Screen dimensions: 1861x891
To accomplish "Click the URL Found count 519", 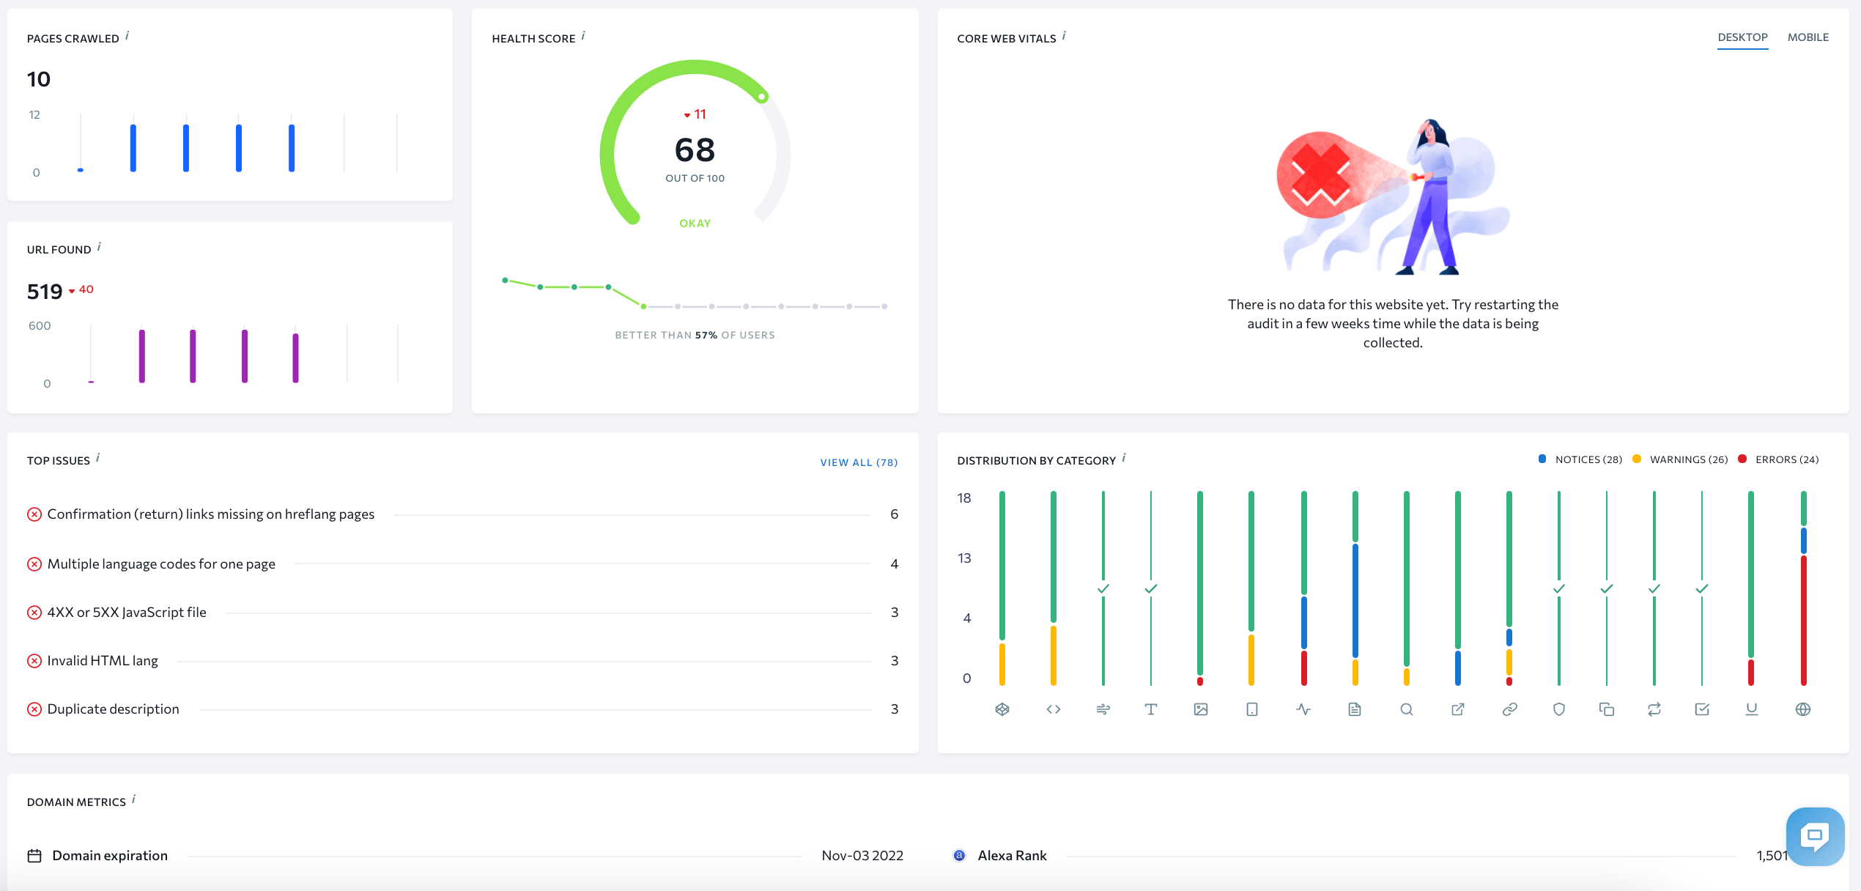I will [45, 292].
